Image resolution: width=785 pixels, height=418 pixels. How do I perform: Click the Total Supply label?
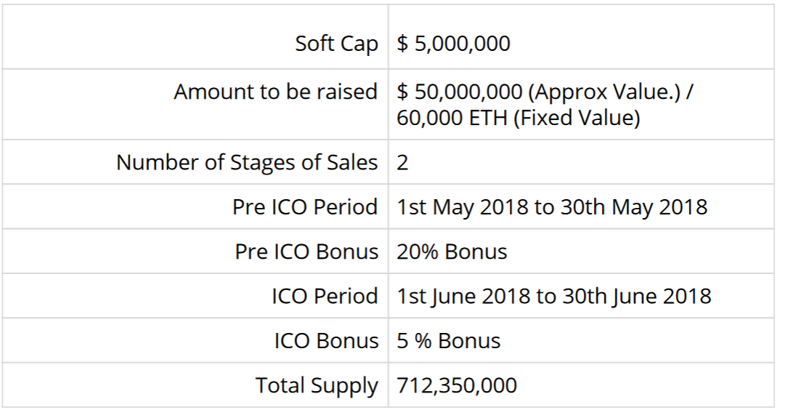click(317, 386)
